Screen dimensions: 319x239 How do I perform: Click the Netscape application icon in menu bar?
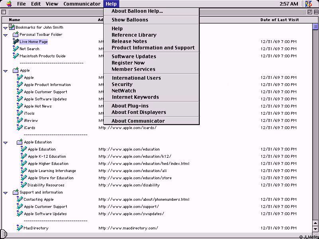coord(309,4)
